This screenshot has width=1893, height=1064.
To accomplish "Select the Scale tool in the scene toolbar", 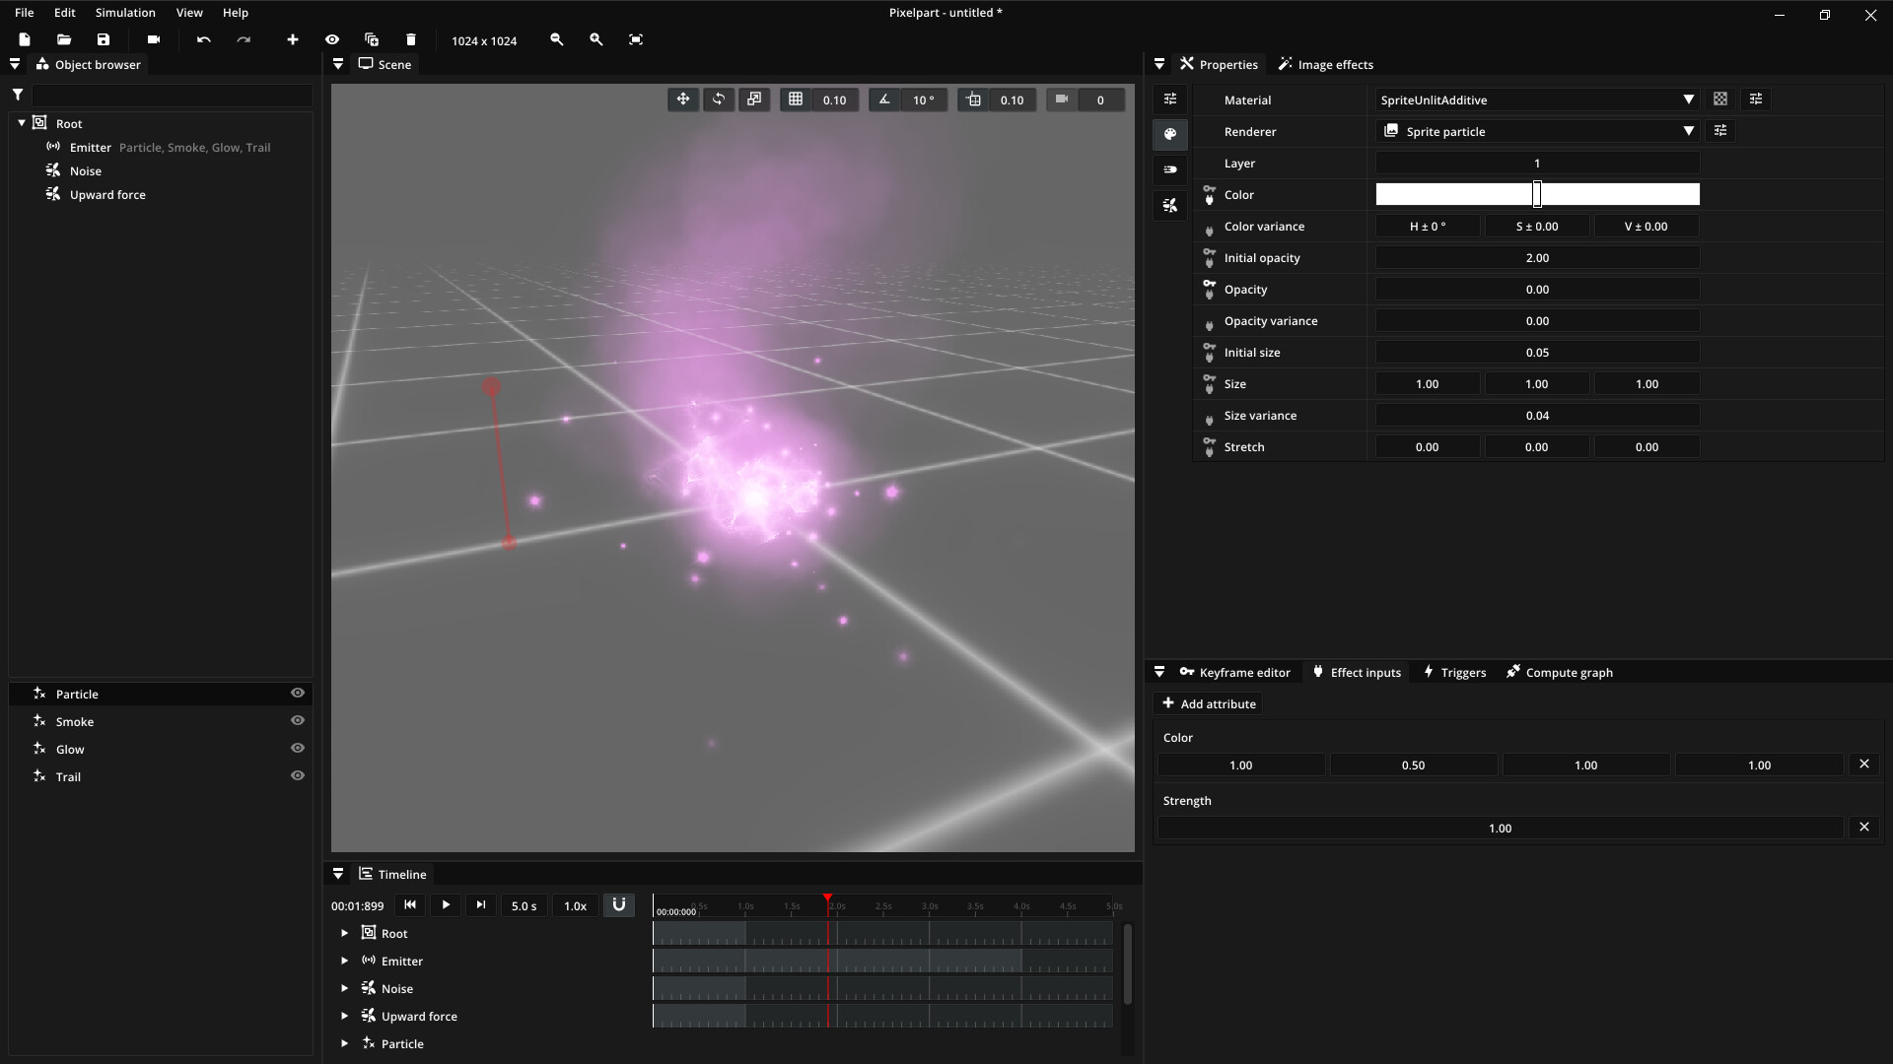I will (753, 99).
